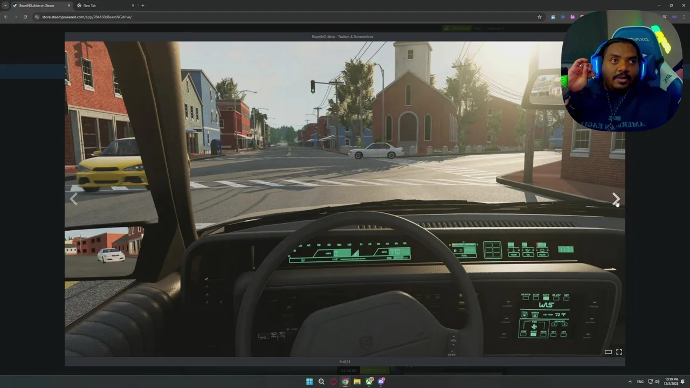Toggle theater view icon beside fullscreen

coord(608,352)
